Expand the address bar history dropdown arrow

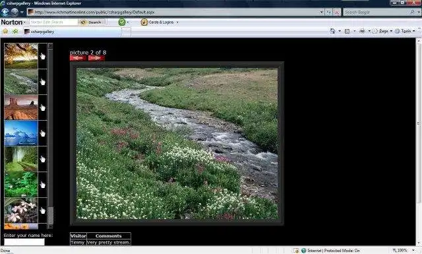[321, 12]
